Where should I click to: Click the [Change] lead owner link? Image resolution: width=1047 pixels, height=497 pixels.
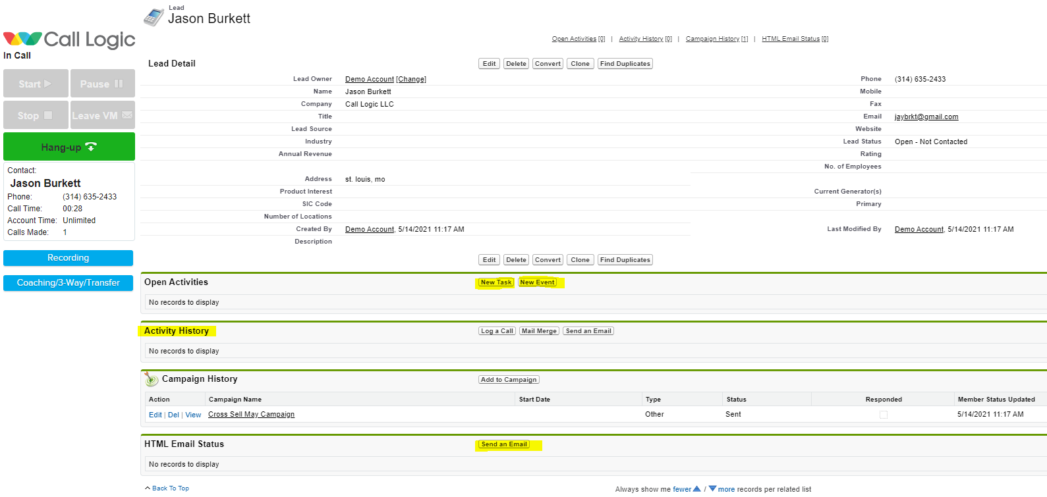point(411,80)
